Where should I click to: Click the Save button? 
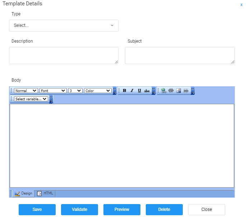point(37,209)
